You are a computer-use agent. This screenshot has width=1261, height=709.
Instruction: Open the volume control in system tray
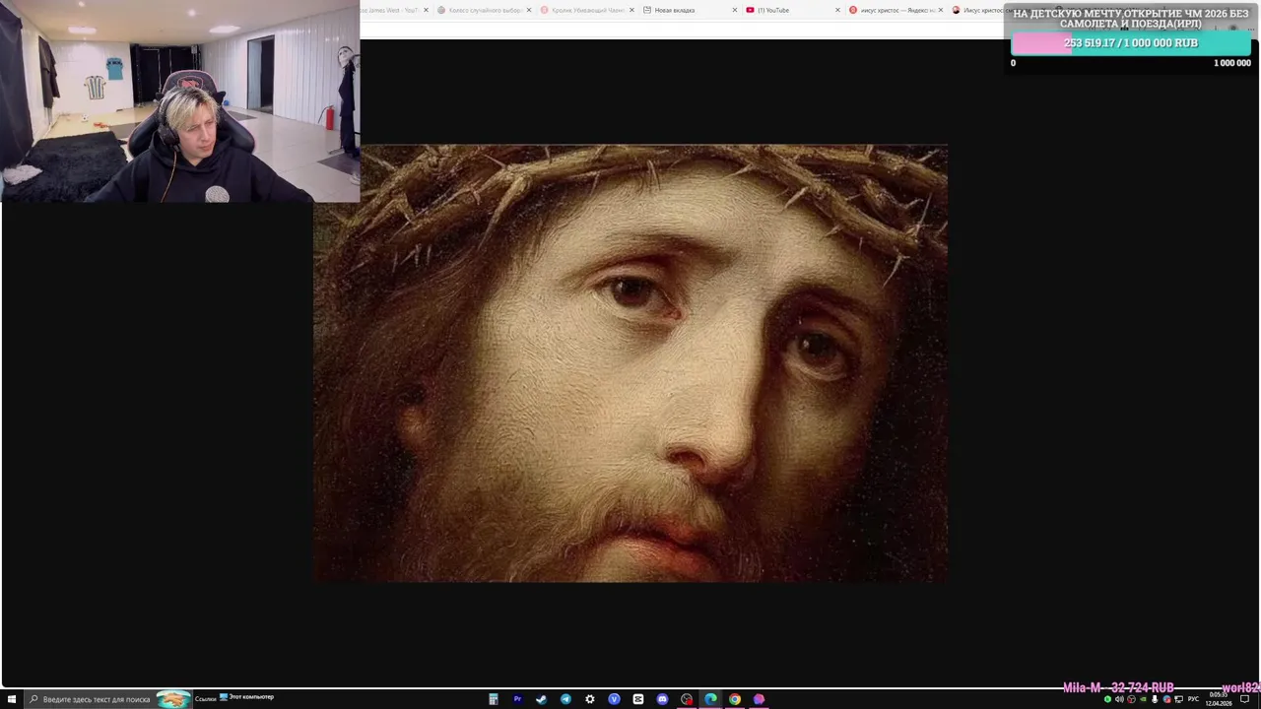pyautogui.click(x=1119, y=699)
